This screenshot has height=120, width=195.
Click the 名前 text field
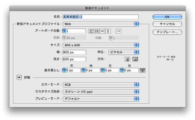click(x=101, y=17)
